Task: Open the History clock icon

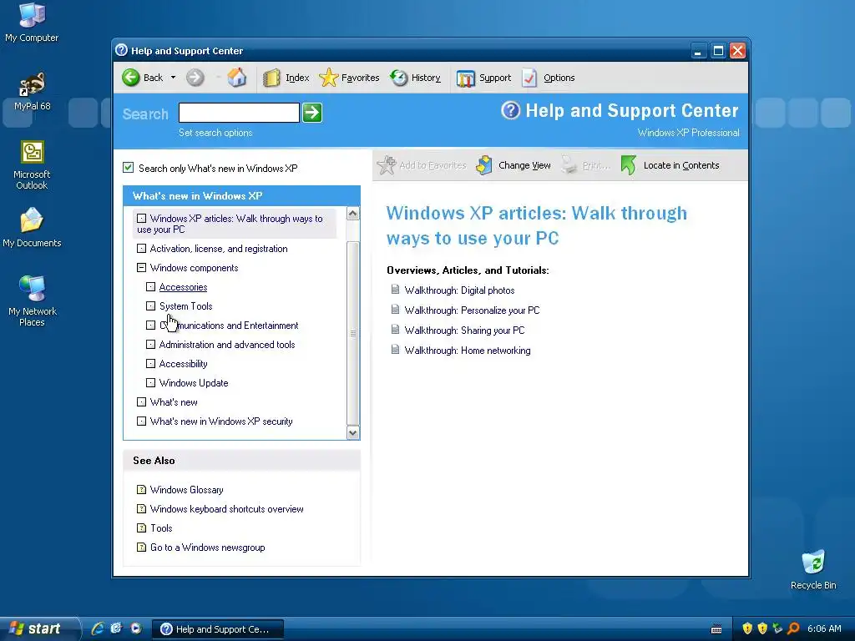Action: coord(398,78)
